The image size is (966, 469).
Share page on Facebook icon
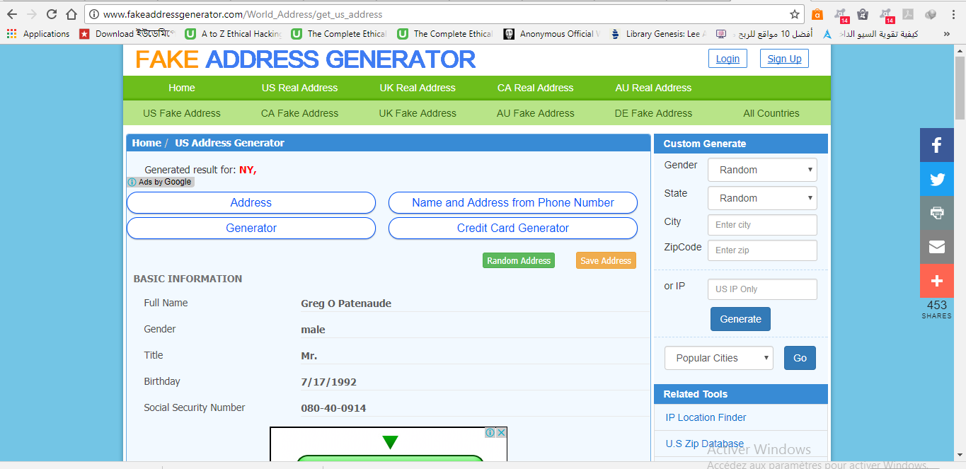point(937,145)
